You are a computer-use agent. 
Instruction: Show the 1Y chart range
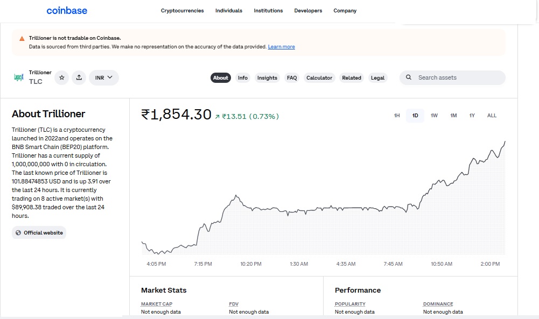click(472, 116)
